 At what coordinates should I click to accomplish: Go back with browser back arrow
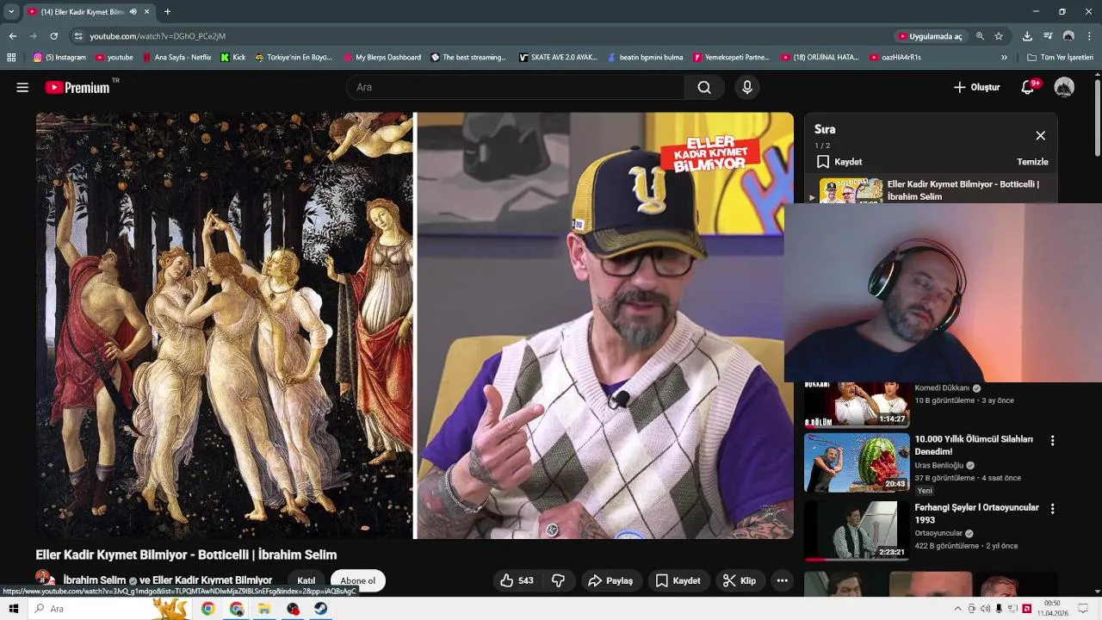[x=12, y=36]
